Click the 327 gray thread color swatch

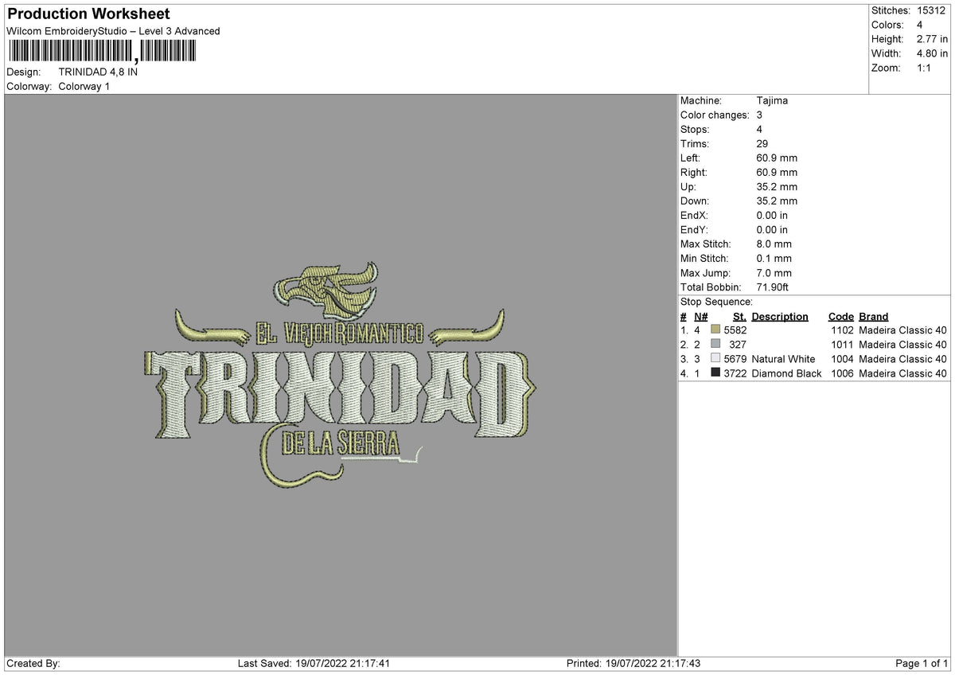pyautogui.click(x=716, y=344)
